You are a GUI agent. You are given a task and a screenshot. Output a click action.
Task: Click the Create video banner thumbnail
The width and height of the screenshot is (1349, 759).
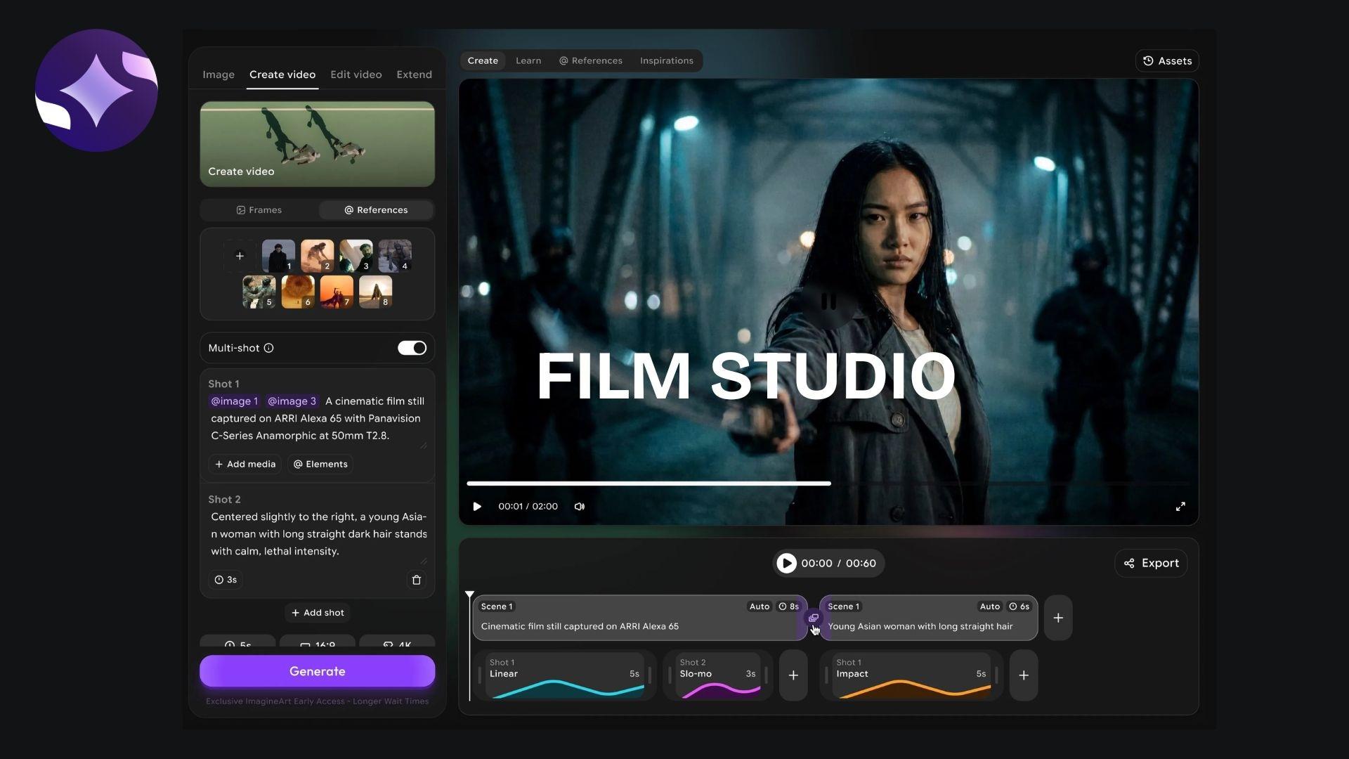point(318,144)
